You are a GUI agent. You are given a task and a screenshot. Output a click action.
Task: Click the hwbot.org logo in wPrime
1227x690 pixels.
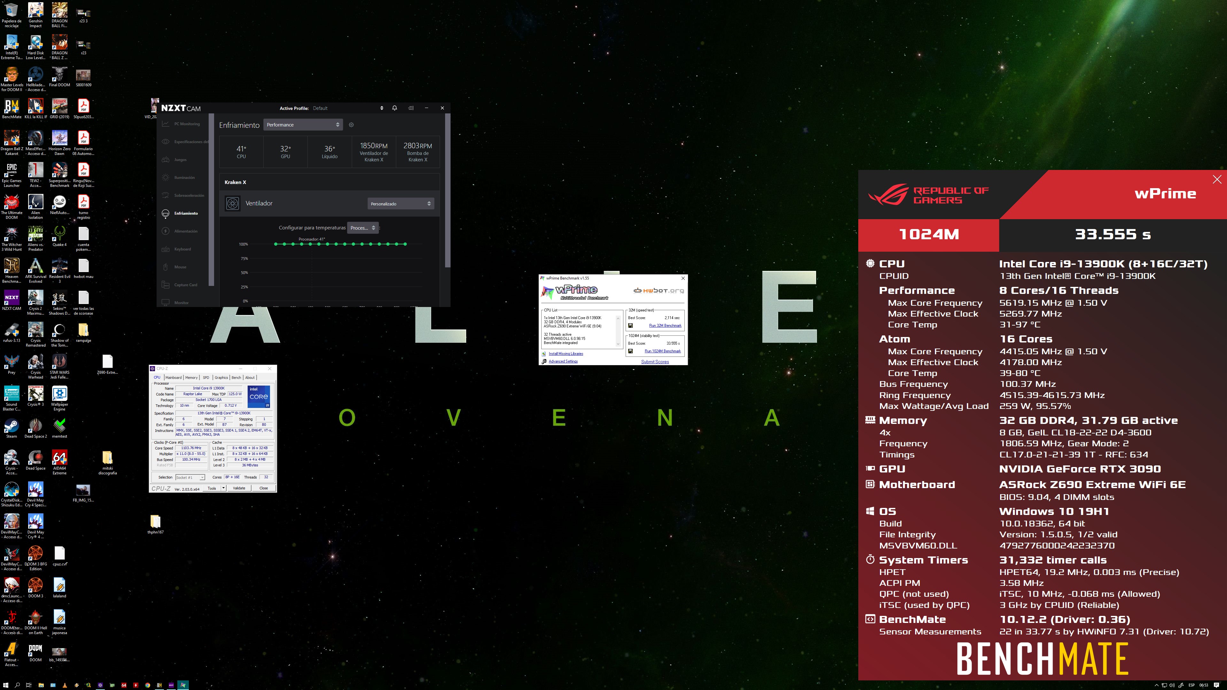pyautogui.click(x=658, y=290)
